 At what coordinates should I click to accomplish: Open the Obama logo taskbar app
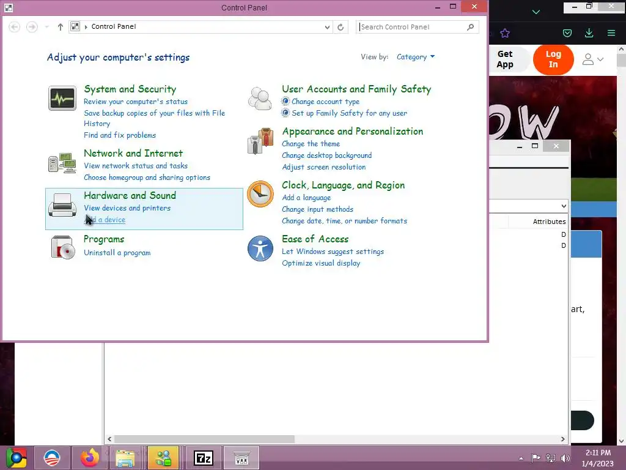51,458
